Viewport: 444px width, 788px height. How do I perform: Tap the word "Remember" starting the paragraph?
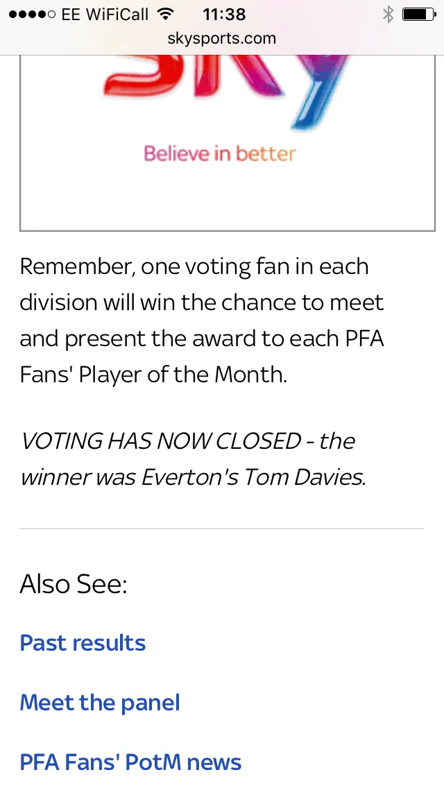click(x=76, y=266)
